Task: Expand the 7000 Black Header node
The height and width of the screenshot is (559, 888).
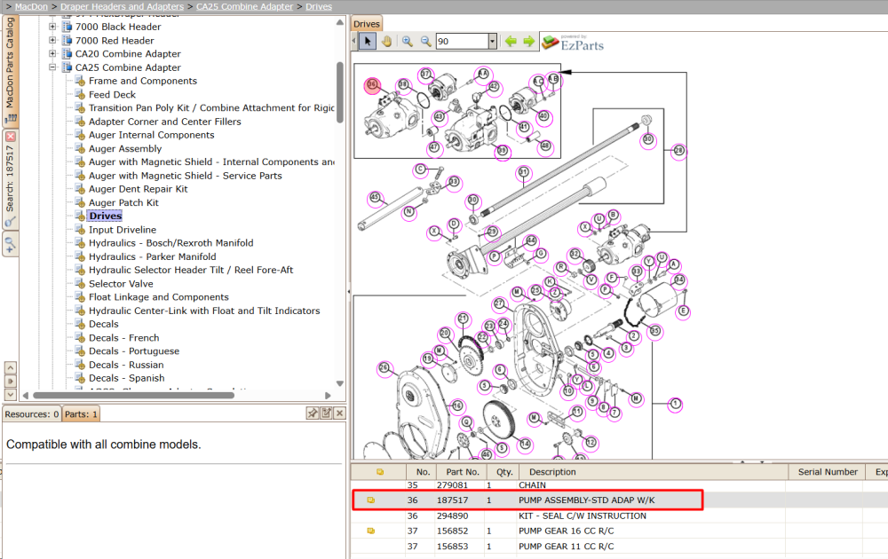Action: tap(52, 27)
